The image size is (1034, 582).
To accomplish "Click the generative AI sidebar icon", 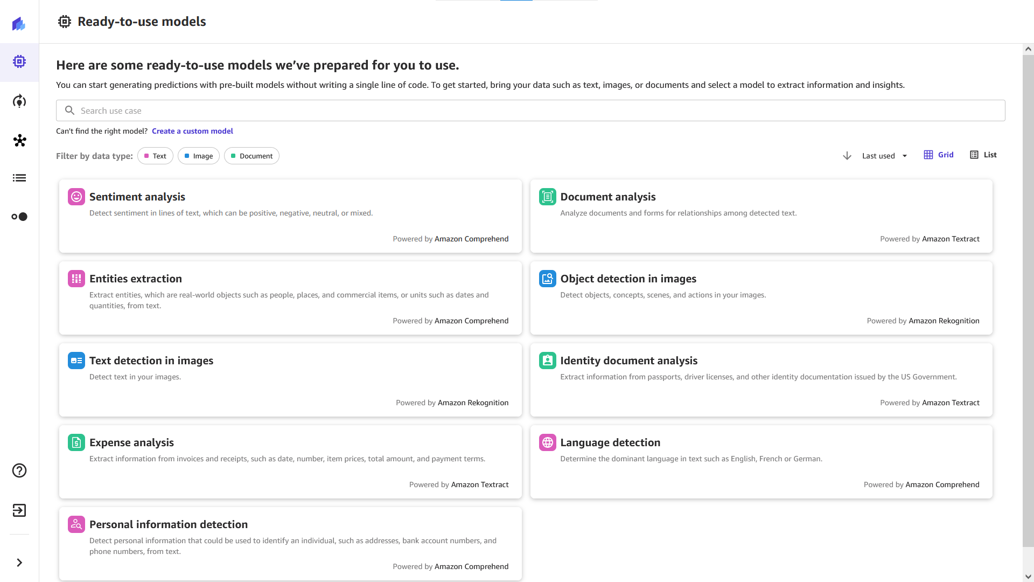I will [19, 101].
